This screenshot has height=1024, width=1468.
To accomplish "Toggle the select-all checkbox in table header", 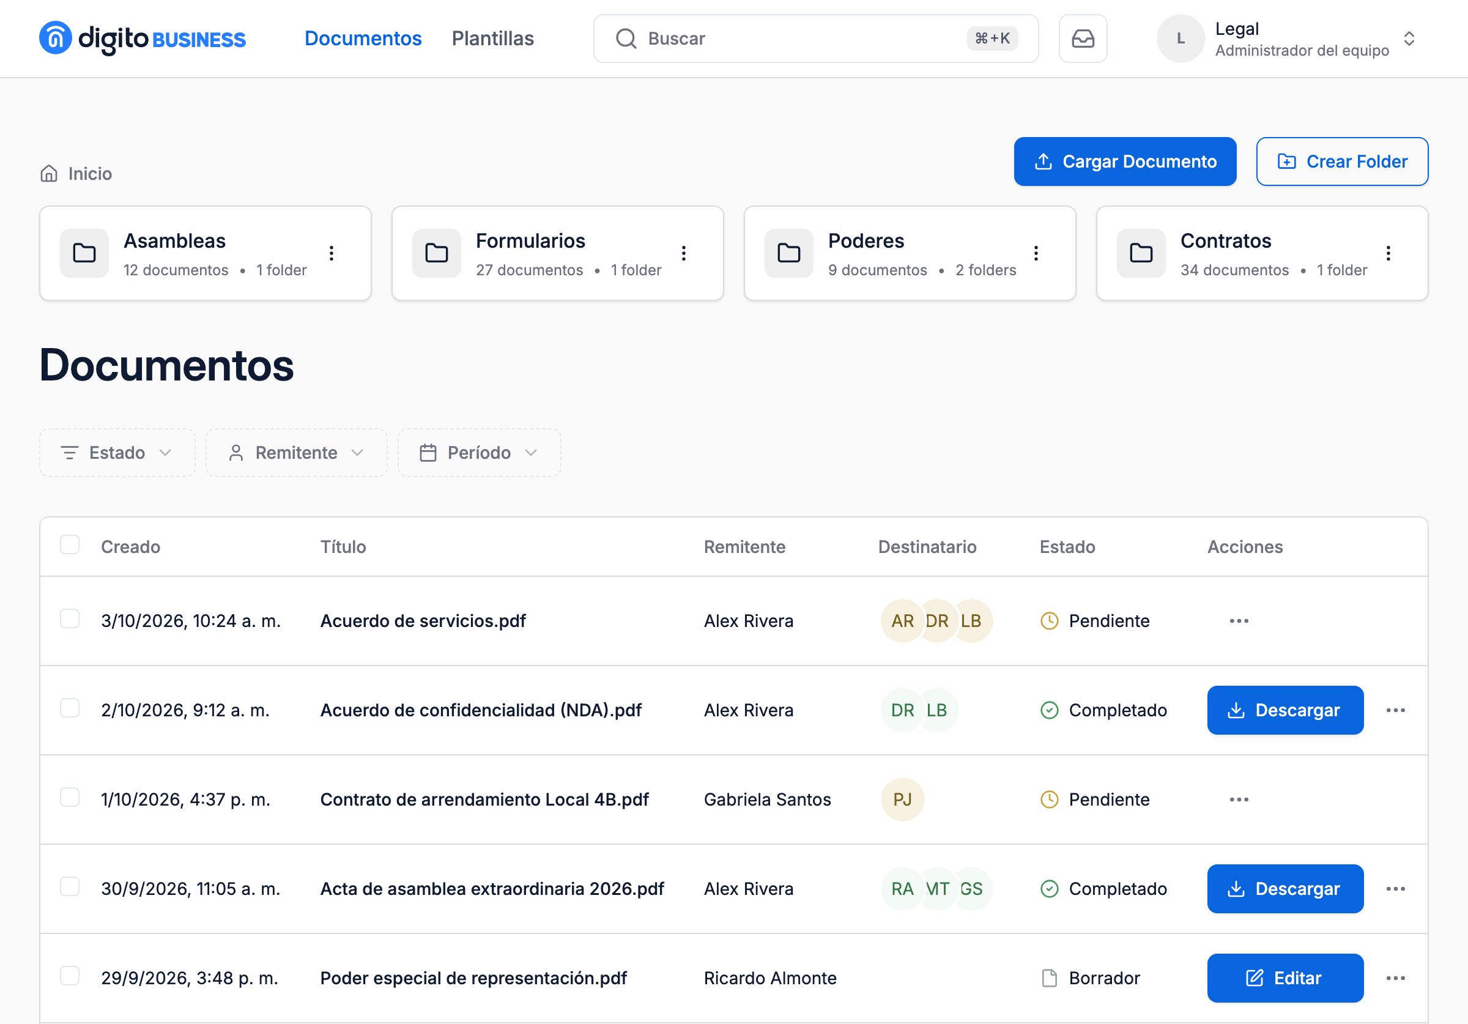I will 70,545.
